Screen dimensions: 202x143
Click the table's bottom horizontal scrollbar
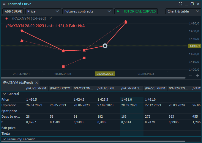tap(93, 141)
